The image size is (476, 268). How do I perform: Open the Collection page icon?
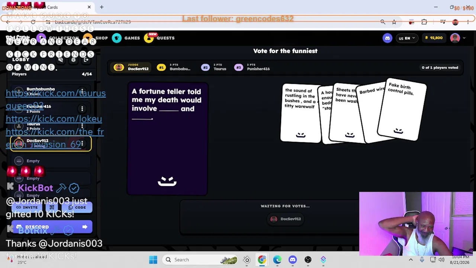coord(41,38)
